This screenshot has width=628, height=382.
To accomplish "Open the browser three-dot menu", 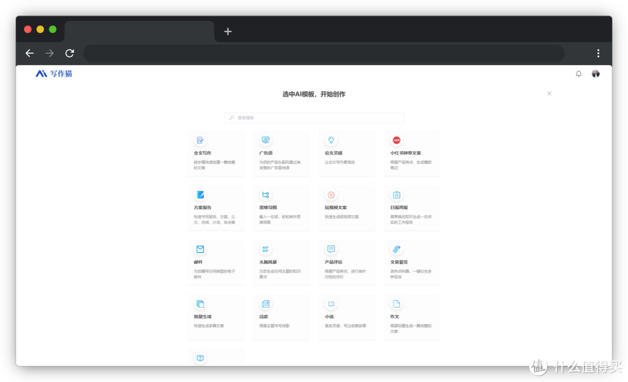I will [x=598, y=53].
